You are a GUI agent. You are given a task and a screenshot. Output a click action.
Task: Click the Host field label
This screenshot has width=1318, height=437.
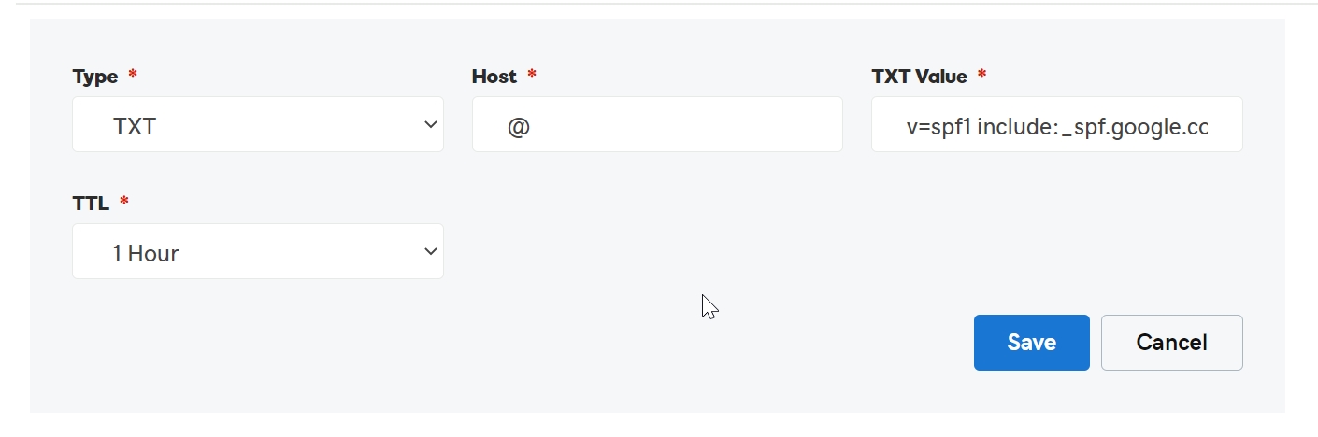click(x=494, y=77)
